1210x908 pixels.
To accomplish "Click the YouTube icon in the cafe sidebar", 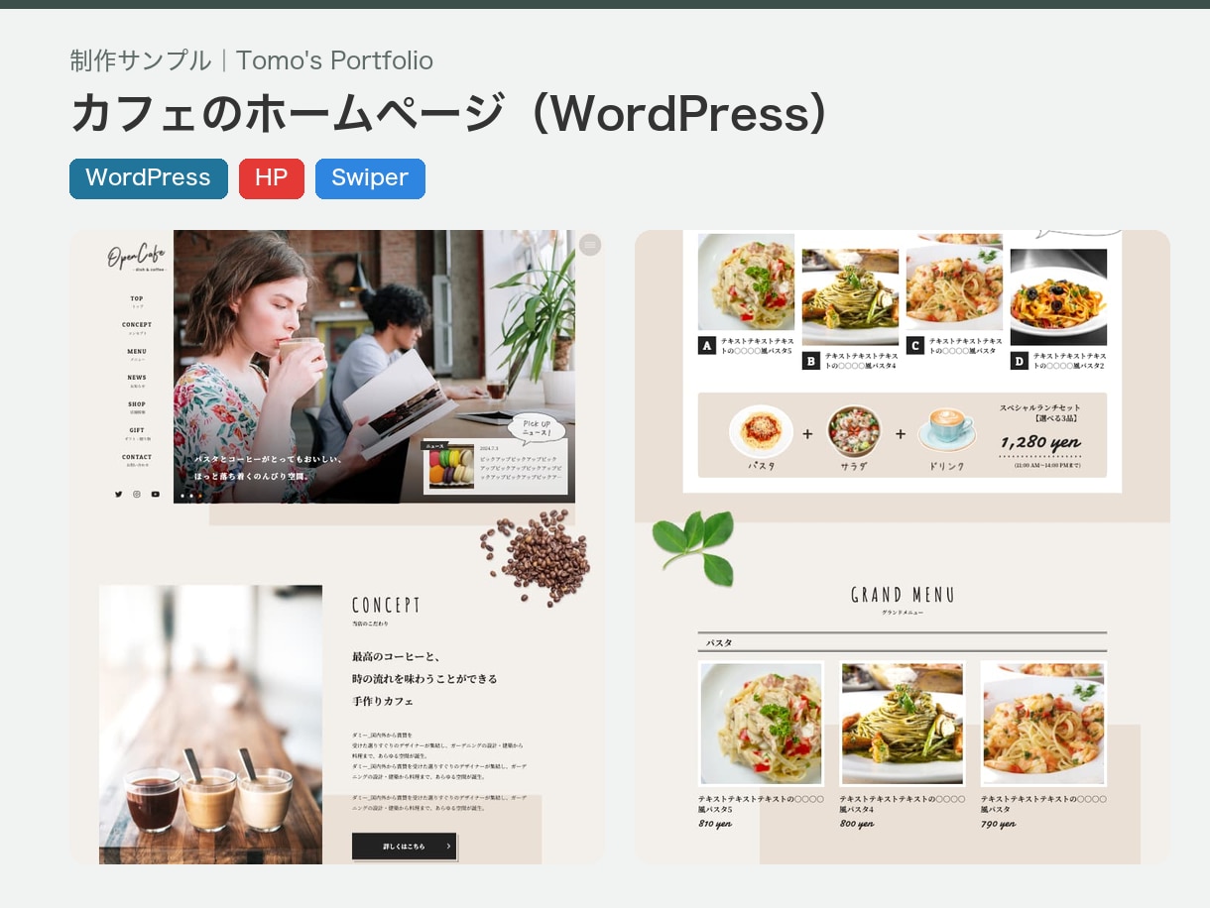I will click(x=156, y=494).
